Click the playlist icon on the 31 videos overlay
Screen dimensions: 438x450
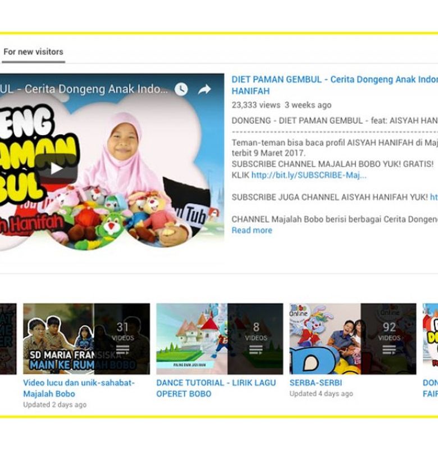[122, 350]
